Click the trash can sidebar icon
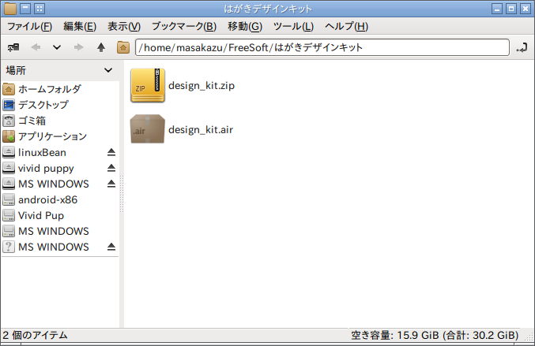 pos(9,121)
